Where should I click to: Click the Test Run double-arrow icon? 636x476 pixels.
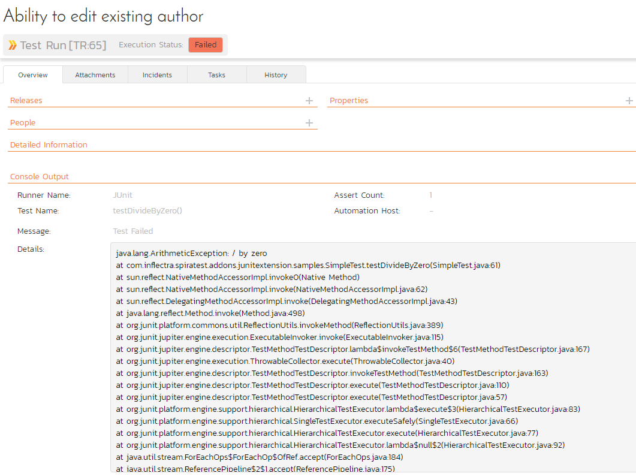tap(13, 46)
